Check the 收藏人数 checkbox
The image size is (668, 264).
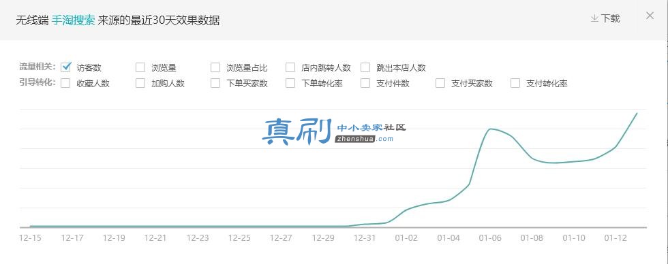(65, 83)
